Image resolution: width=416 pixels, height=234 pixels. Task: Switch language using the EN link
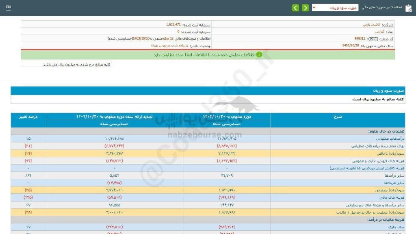(x=8, y=7)
